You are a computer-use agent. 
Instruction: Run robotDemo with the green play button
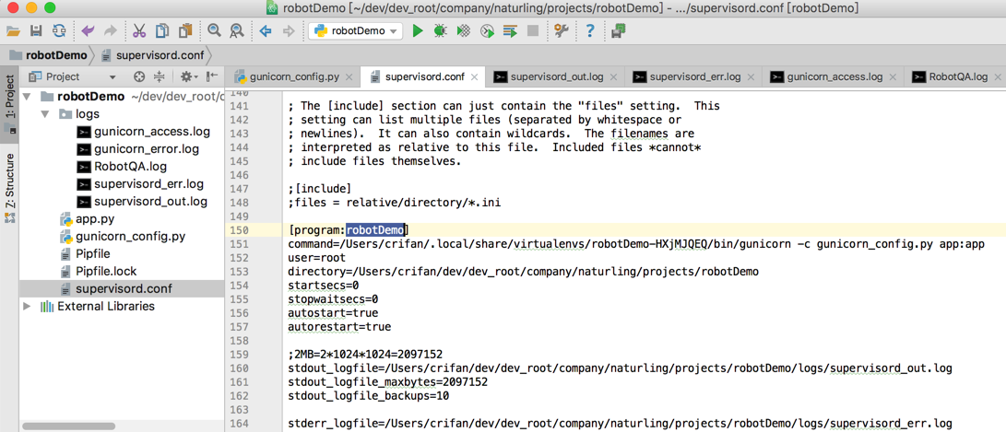(418, 30)
